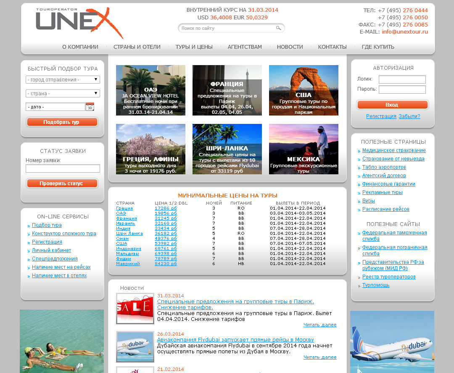Open the Спецпредложения link

pos(55,258)
